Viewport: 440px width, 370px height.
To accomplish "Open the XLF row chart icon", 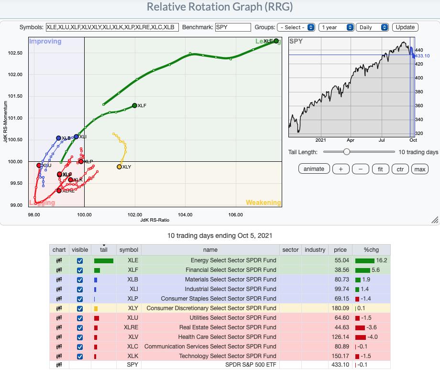I will coord(59,270).
